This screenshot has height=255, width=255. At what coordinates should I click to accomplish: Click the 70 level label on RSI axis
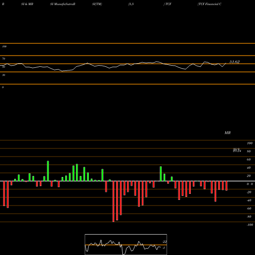click(4, 59)
